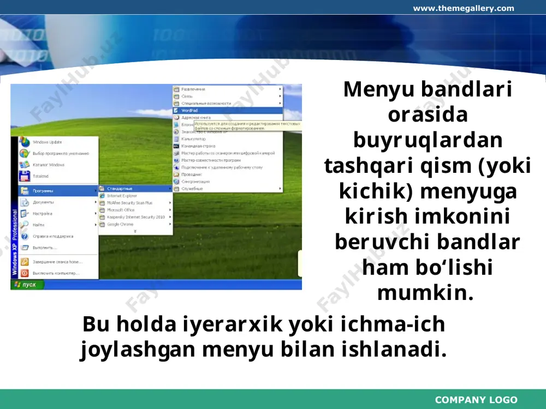Open Командная строка command prompt icon
The height and width of the screenshot is (409, 546).
(x=176, y=146)
